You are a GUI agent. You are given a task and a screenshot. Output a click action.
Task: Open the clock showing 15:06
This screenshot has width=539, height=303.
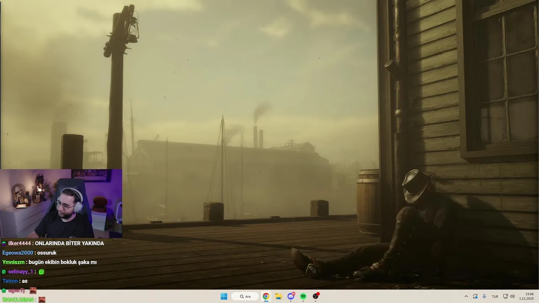526,296
